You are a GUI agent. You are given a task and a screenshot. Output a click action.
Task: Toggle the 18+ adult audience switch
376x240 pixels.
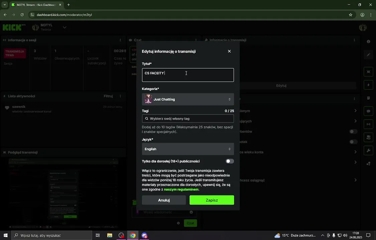tap(230, 161)
